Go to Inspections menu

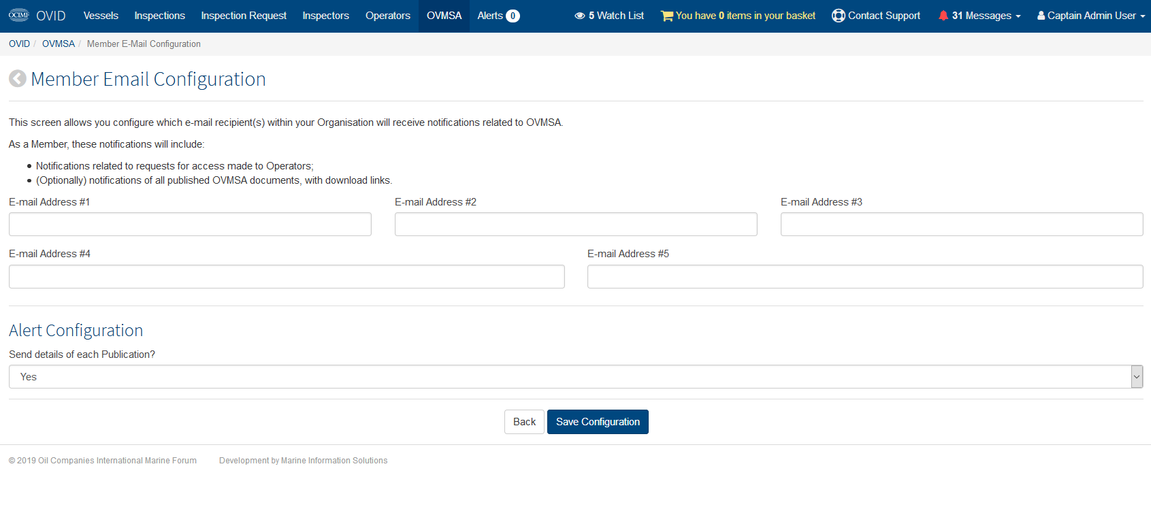click(x=160, y=16)
